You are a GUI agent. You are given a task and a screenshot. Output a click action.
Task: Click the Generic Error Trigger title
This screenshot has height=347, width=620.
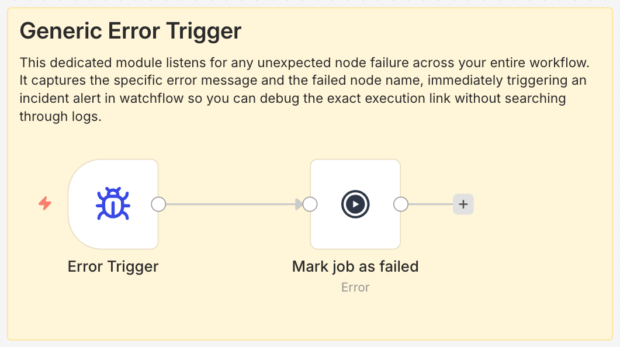[131, 30]
